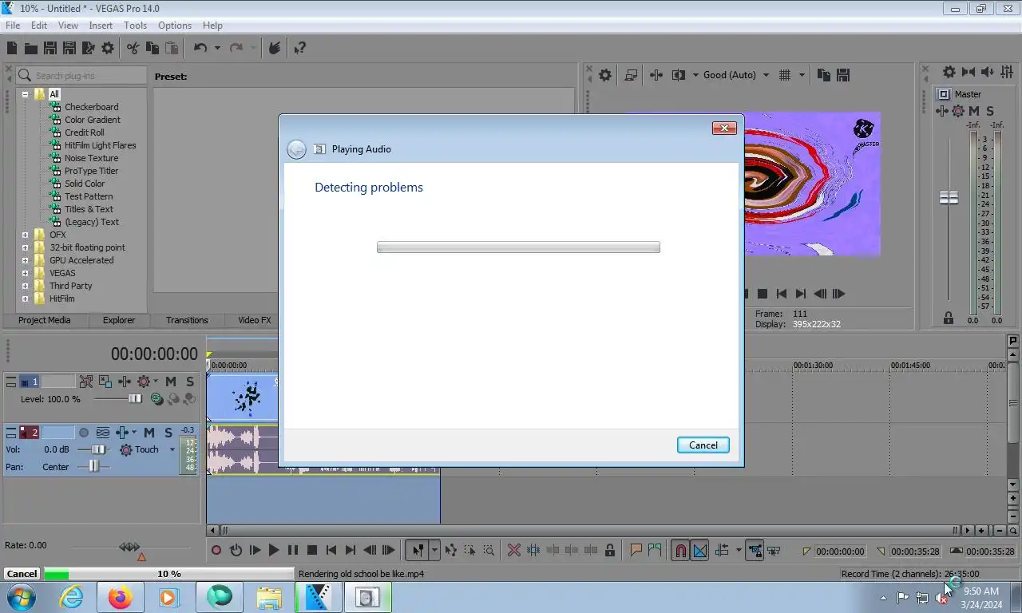Viewport: 1022px width, 613px height.
Task: Toggle Enable Snapping magnet icon
Action: [680, 550]
